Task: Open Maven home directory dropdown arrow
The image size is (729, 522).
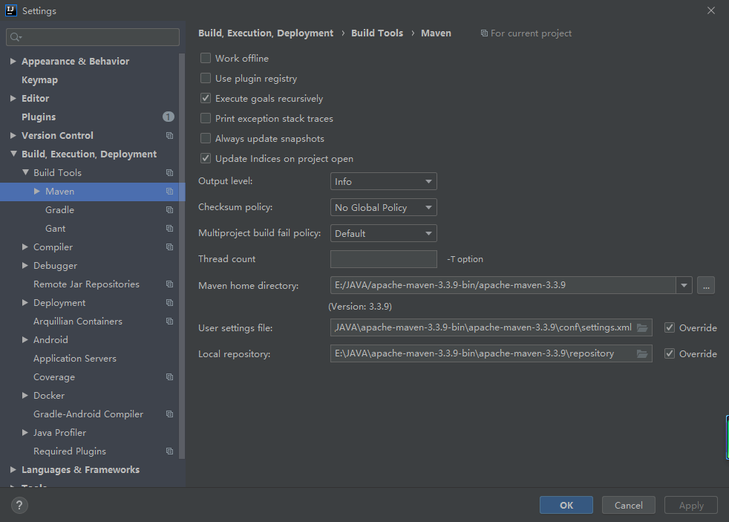Action: tap(684, 285)
